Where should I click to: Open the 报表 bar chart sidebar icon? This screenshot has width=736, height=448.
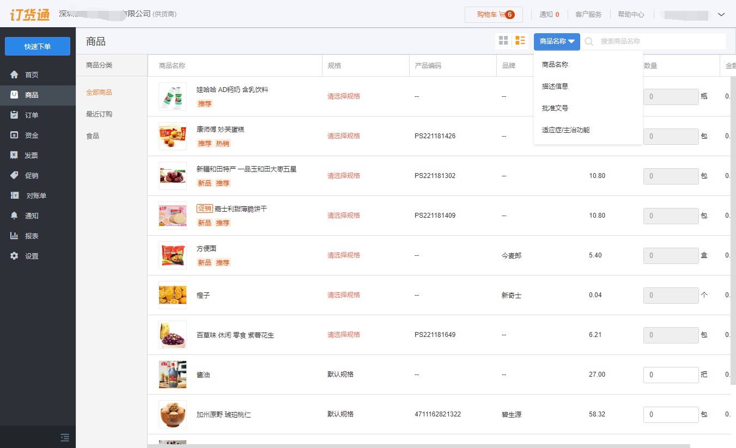[14, 236]
